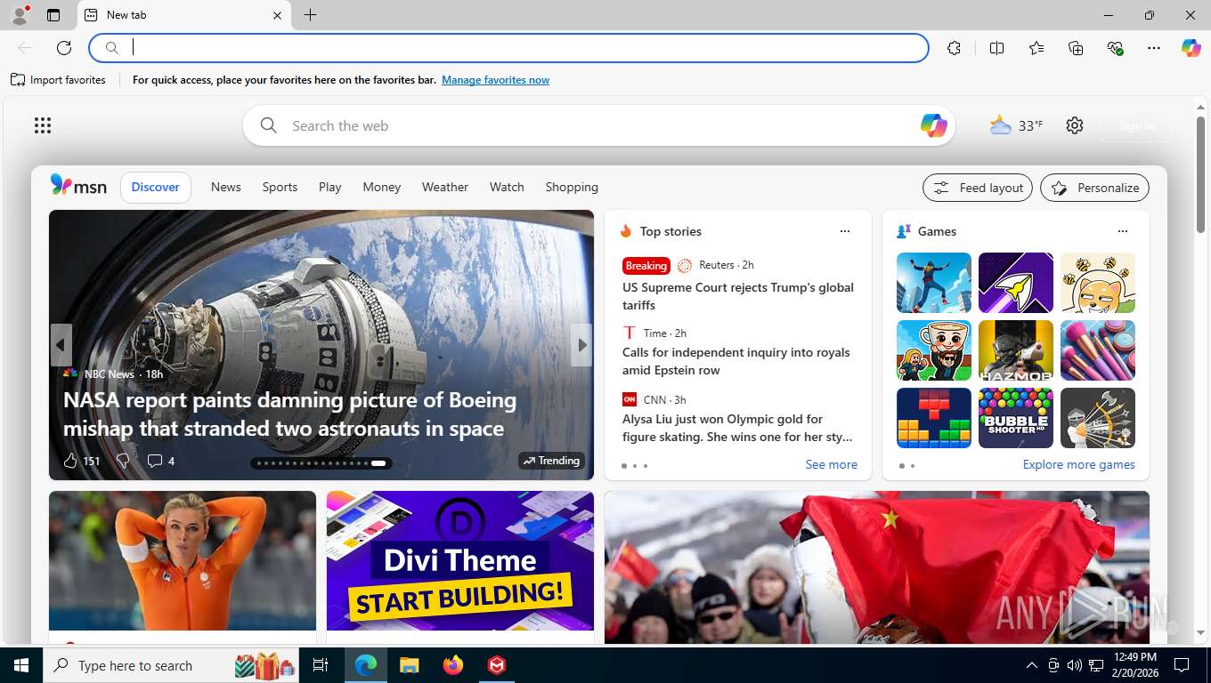Select the Discover tab
The height and width of the screenshot is (683, 1211).
156,187
